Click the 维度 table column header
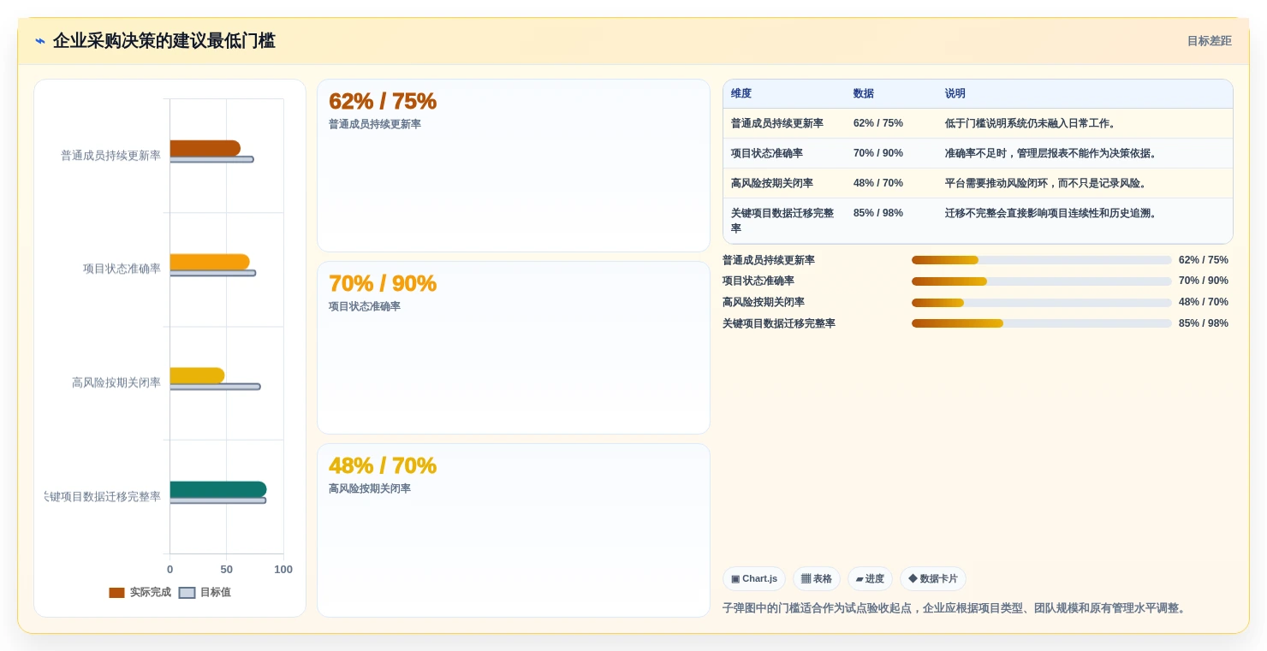 [x=741, y=94]
